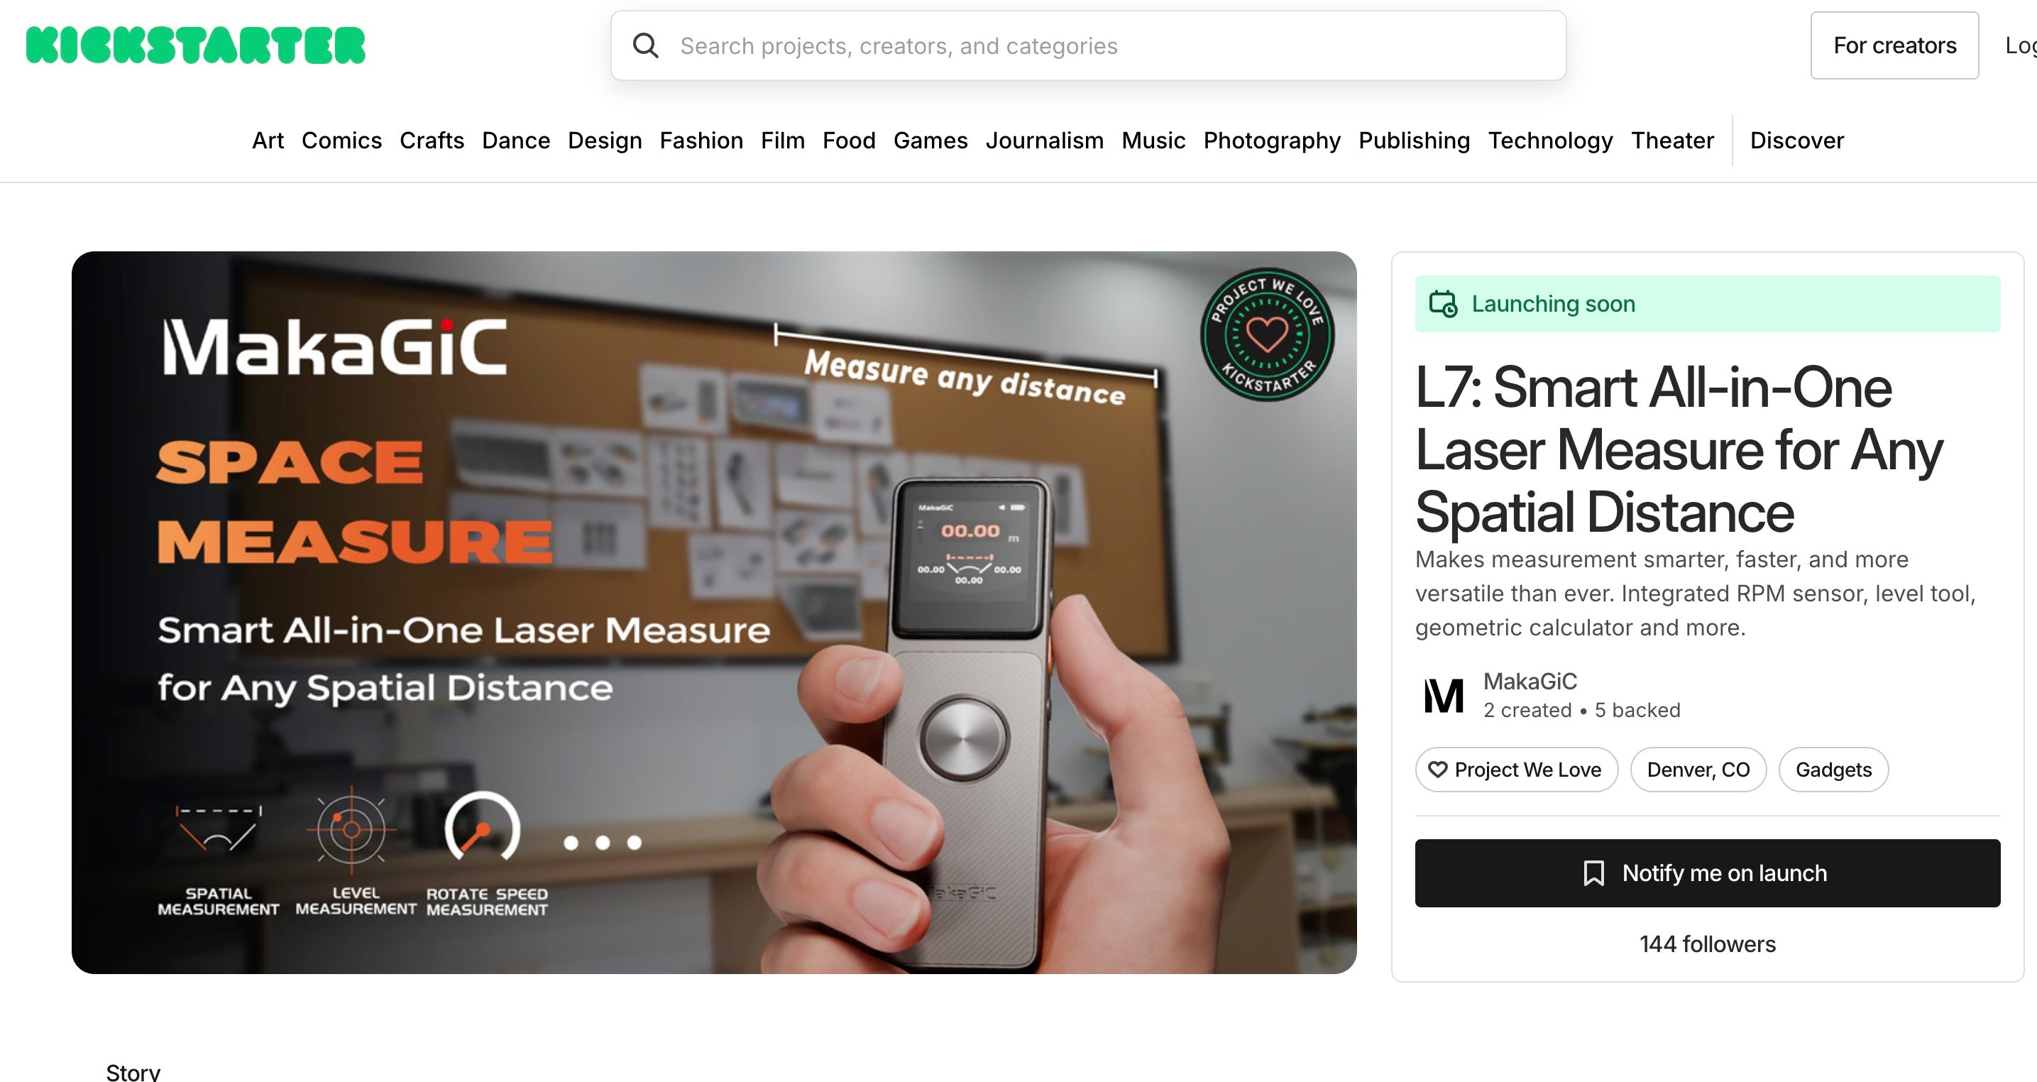Image resolution: width=2037 pixels, height=1082 pixels.
Task: Click the Project We Love badge on image
Action: coord(1267,334)
